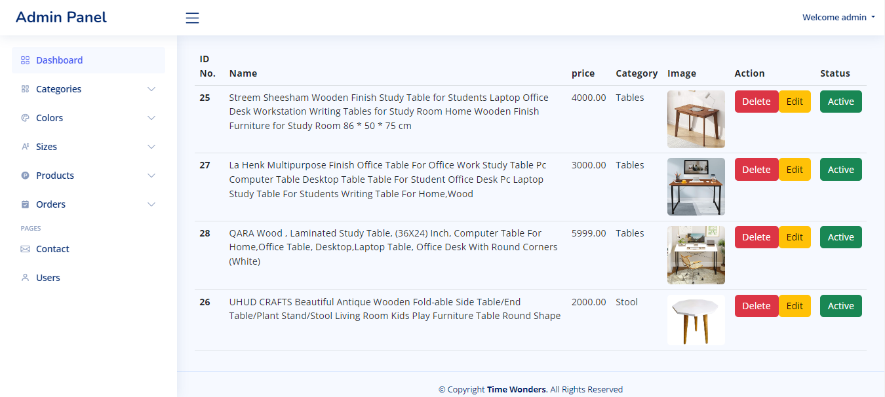The width and height of the screenshot is (885, 397).
Task: Delete the La Henk office table
Action: (x=757, y=170)
